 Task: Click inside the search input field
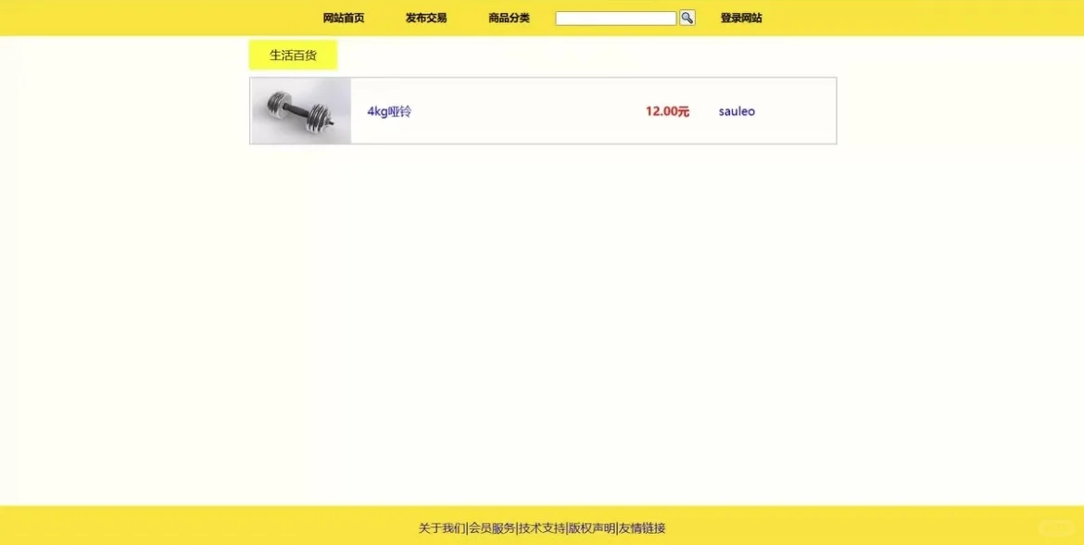click(x=614, y=17)
